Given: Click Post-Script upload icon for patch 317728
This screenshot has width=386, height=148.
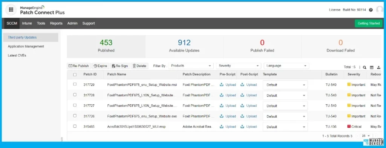Looking at the screenshot, I should pos(242,95).
